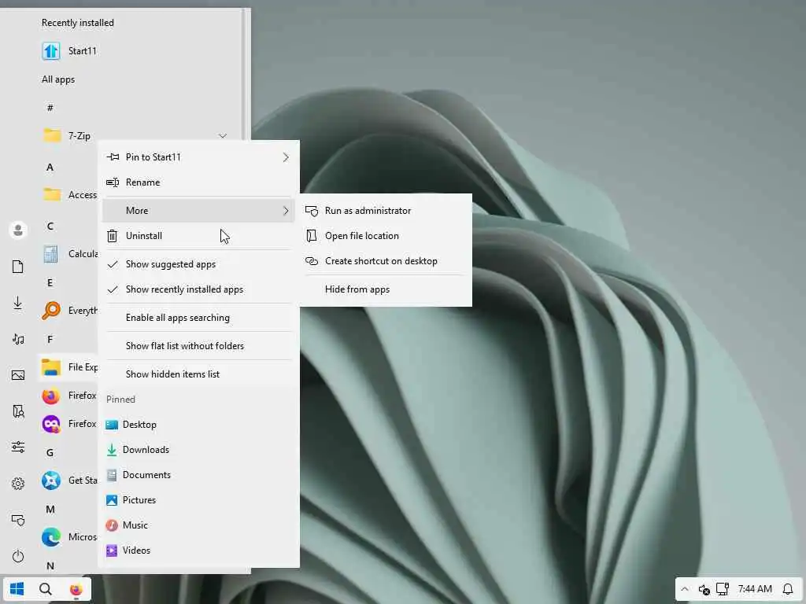Expand the Pin to Start11 submenu arrow

[x=286, y=157]
